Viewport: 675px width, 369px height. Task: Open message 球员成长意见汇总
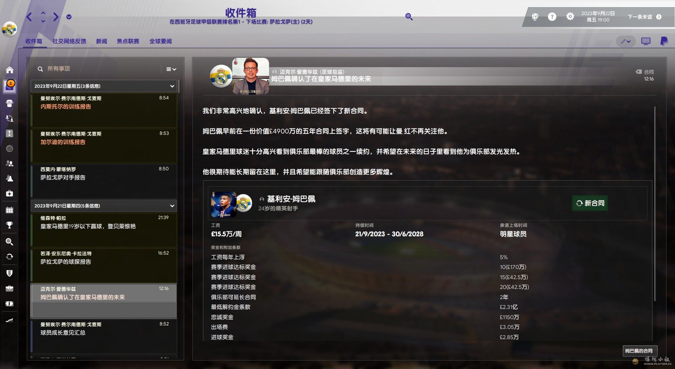pyautogui.click(x=104, y=336)
